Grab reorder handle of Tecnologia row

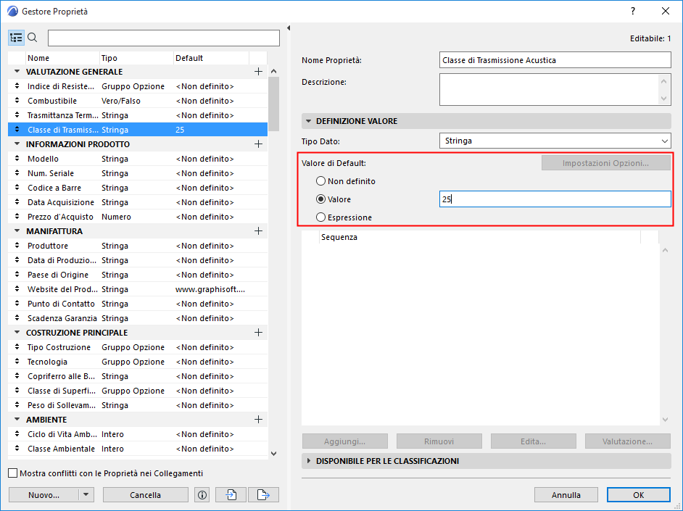click(17, 362)
